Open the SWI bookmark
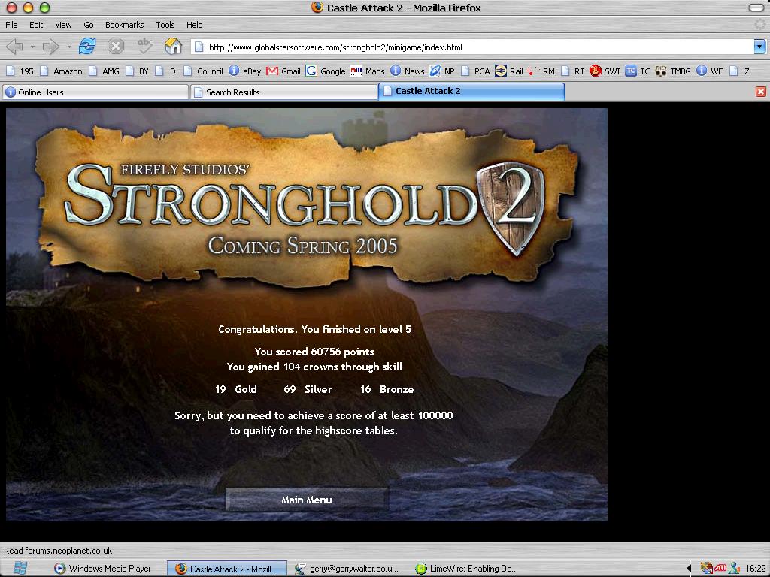The height and width of the screenshot is (577, 770). coord(605,71)
